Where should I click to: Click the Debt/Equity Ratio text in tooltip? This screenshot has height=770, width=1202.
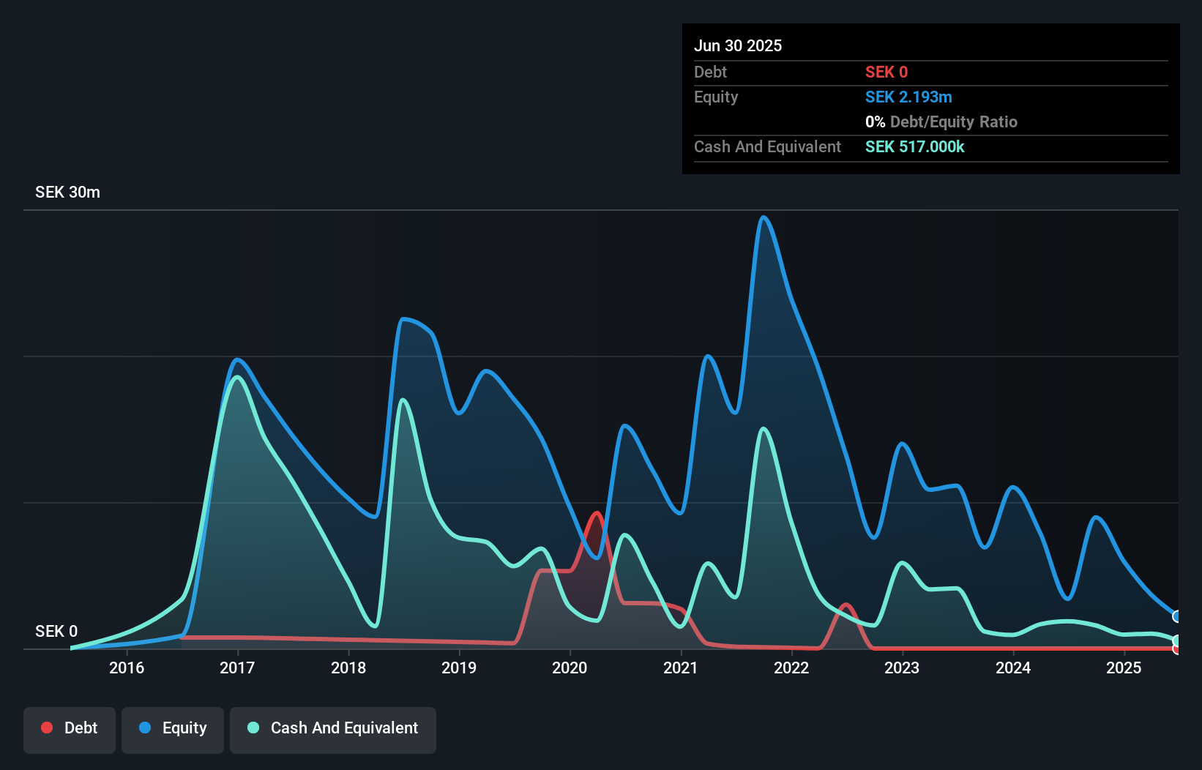(954, 122)
